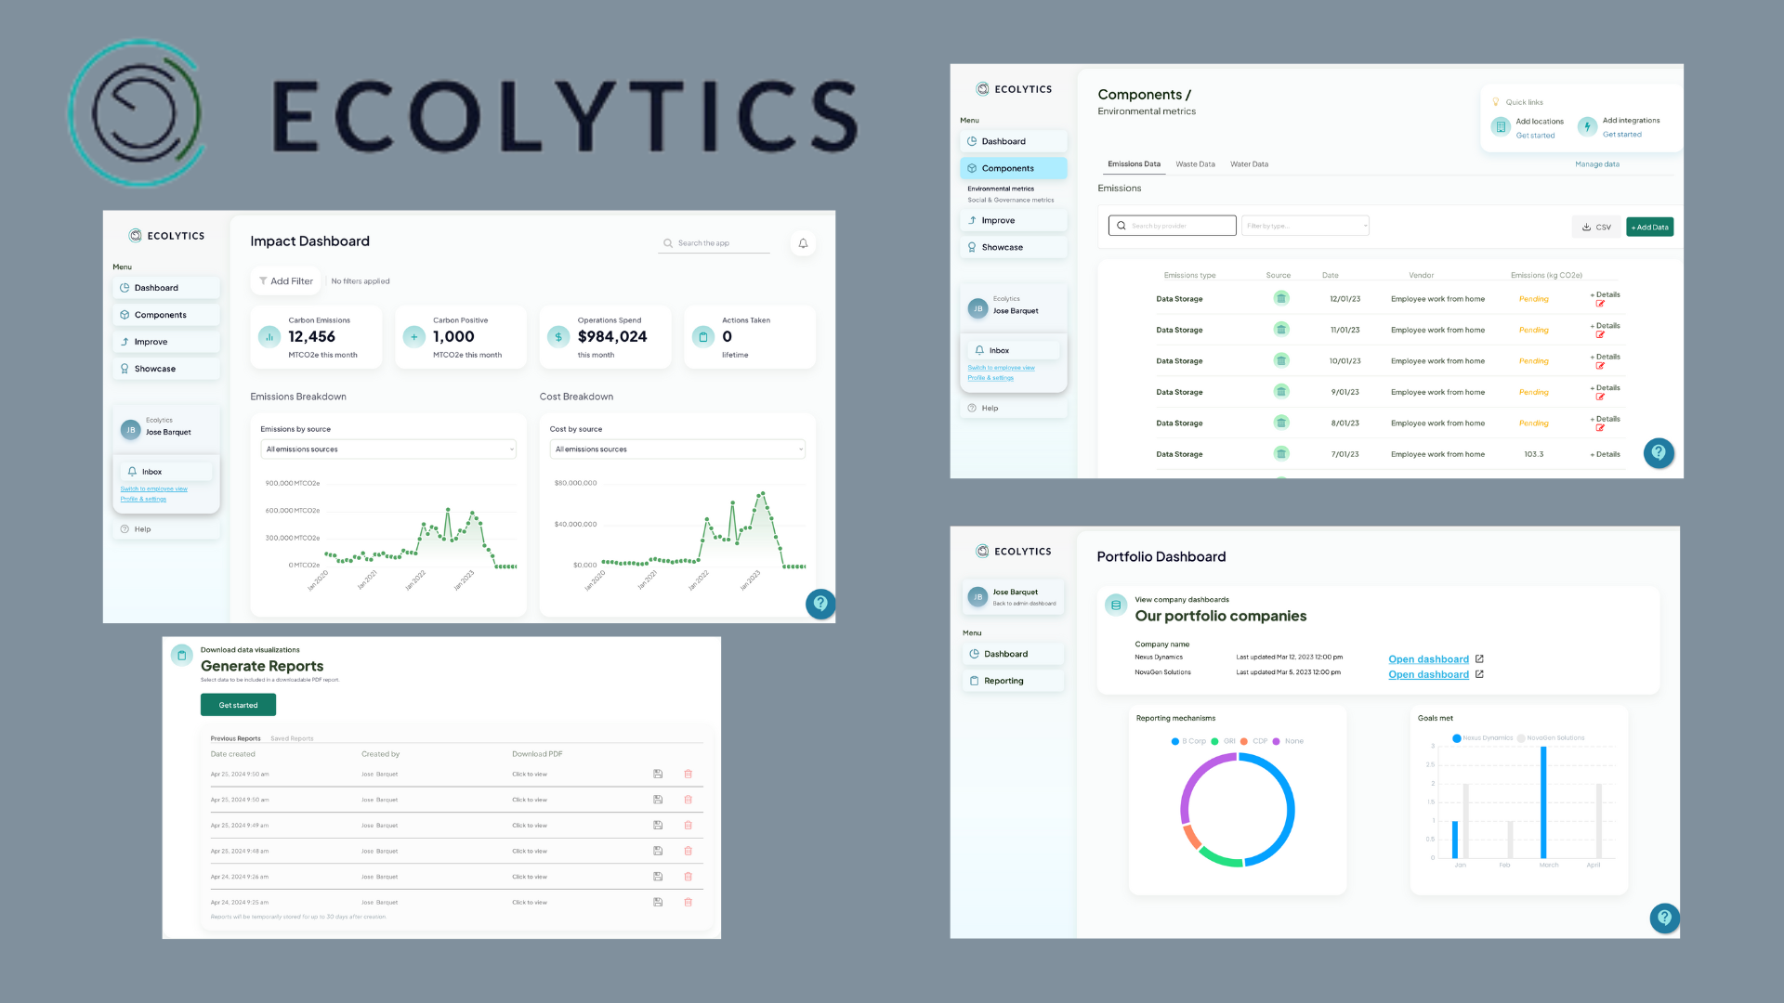Image resolution: width=1784 pixels, height=1003 pixels.
Task: Click the blue March bar in Goals met
Action: point(1543,802)
